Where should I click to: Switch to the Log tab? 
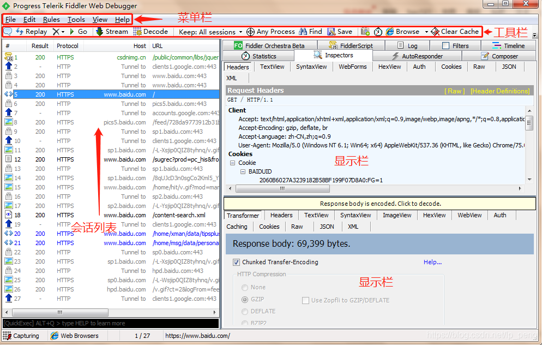click(407, 45)
